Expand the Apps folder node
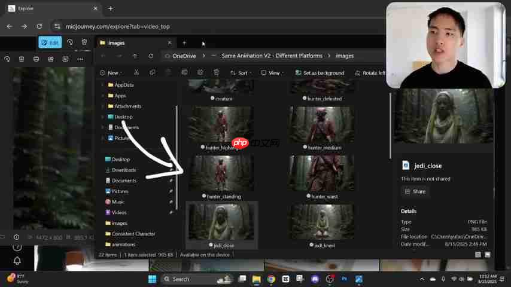This screenshot has height=287, width=511. click(103, 96)
